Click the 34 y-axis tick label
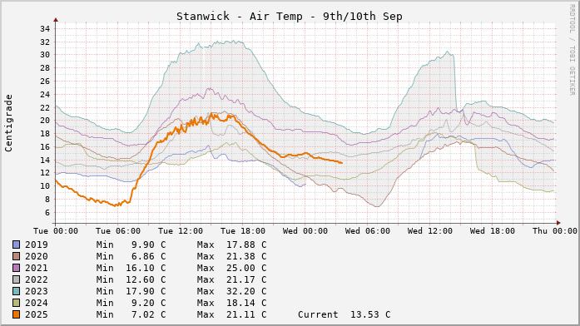Screen dimensions: 580x326 [45, 29]
